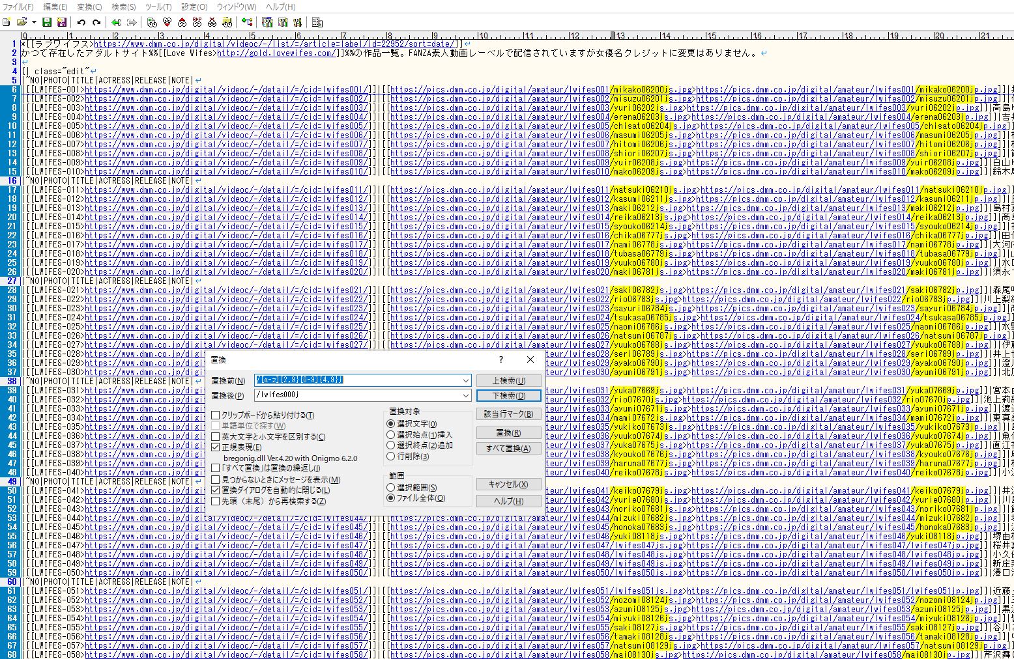
Task: Enable 見つからないときにメッセージを表示 checkbox
Action: 216,480
